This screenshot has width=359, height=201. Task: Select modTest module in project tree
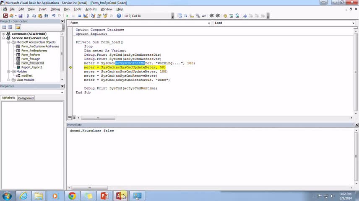pyautogui.click(x=27, y=76)
